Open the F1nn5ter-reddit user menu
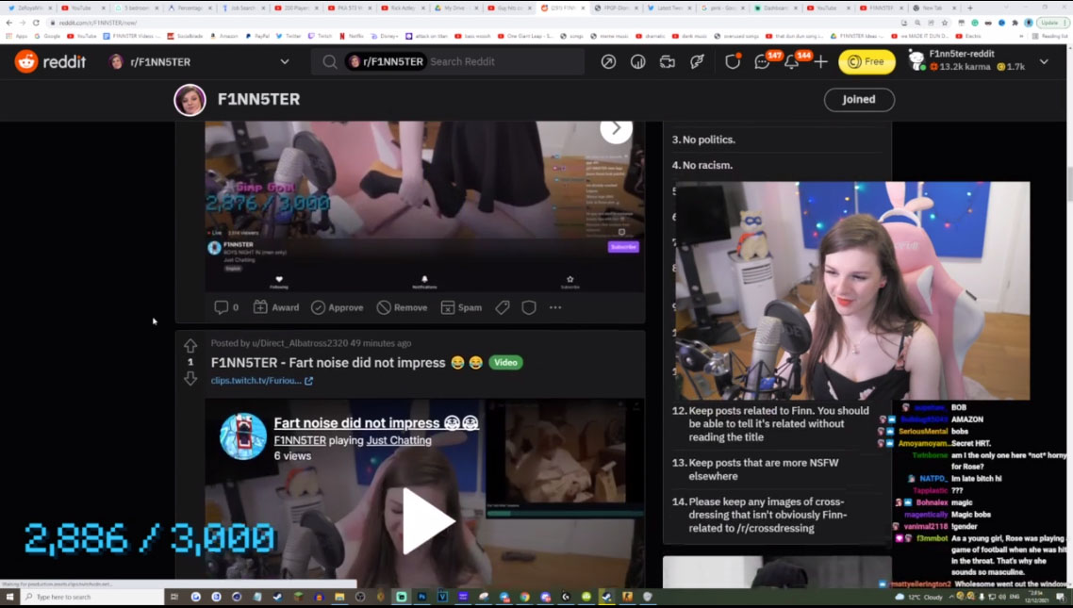Screen dimensions: 1073x608 click(979, 61)
